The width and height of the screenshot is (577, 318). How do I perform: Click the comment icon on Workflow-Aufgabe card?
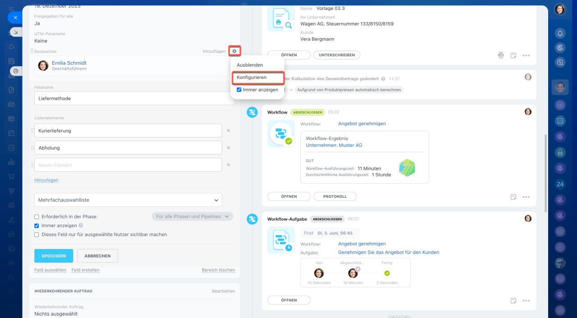(513, 300)
